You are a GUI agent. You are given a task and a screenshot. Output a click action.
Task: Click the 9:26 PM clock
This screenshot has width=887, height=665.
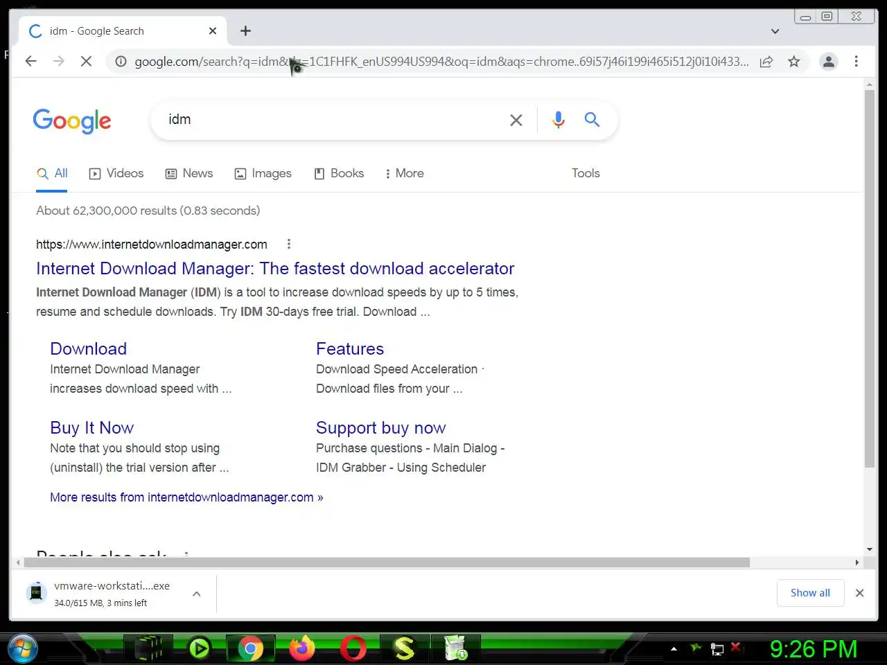(x=814, y=649)
